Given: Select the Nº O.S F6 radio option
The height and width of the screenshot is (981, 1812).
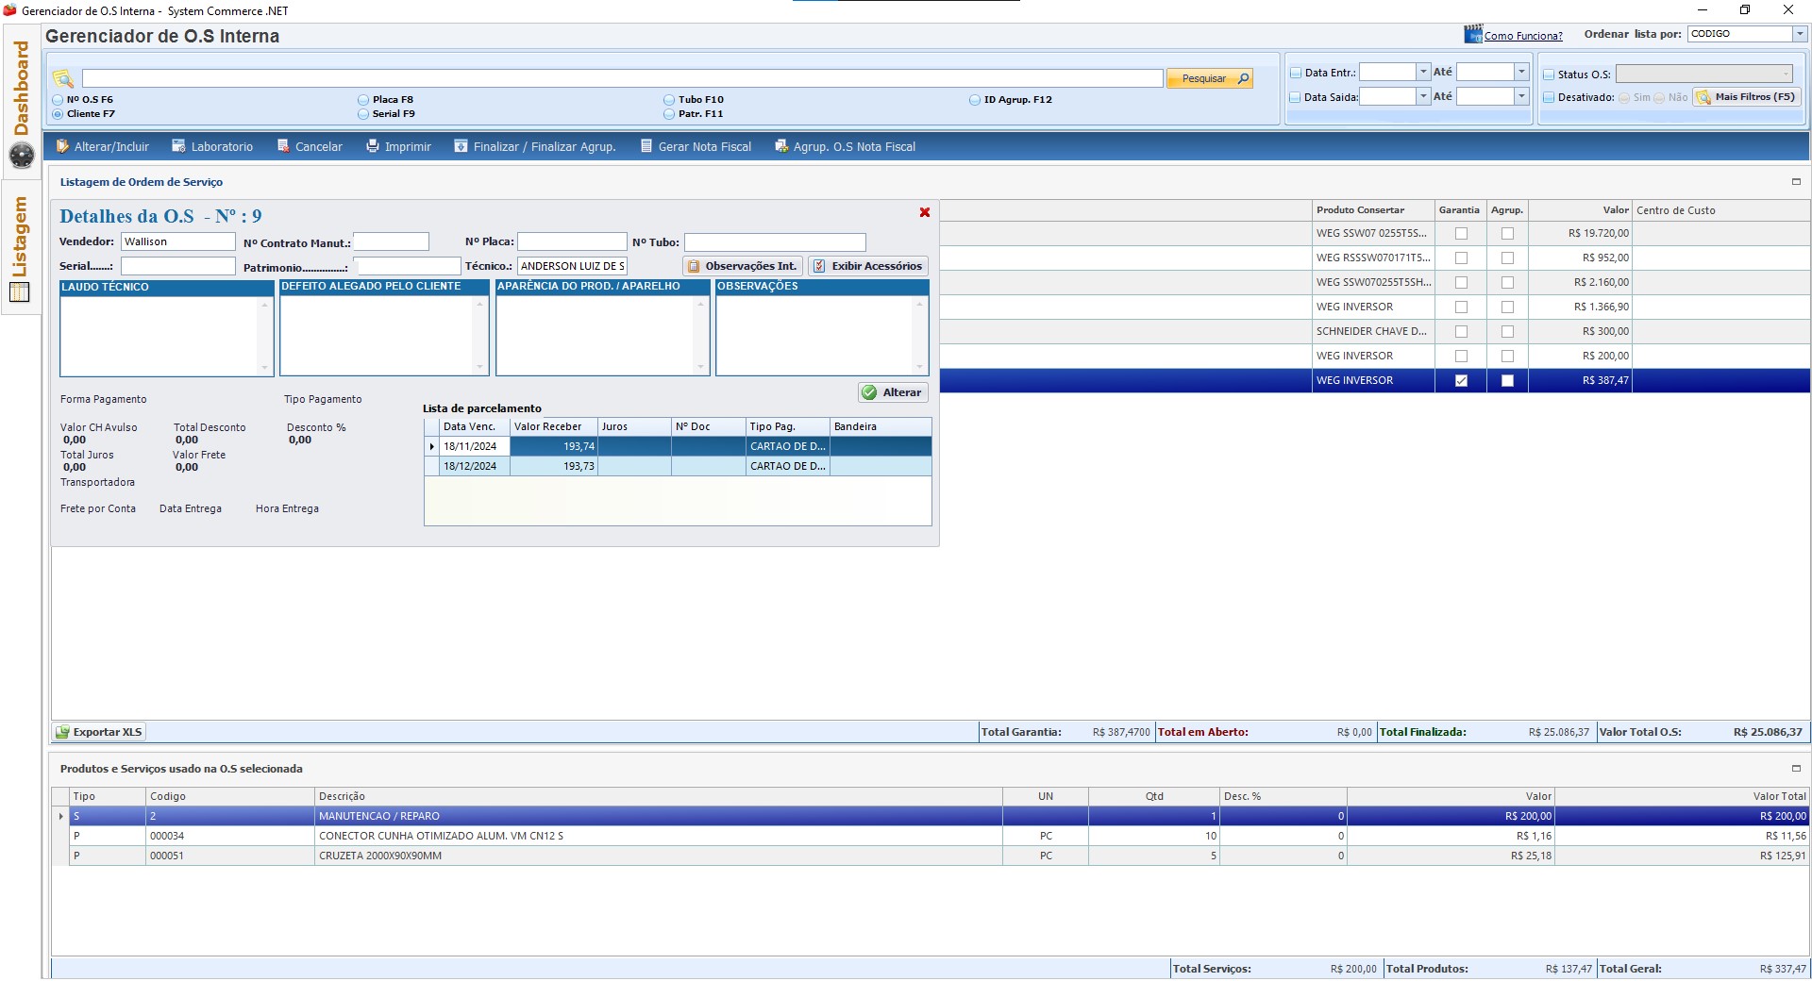Looking at the screenshot, I should (x=59, y=100).
